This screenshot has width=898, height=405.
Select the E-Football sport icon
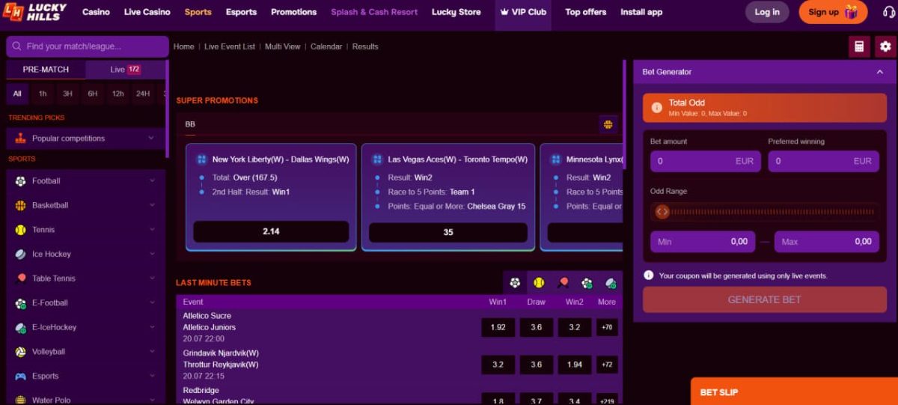click(x=20, y=303)
